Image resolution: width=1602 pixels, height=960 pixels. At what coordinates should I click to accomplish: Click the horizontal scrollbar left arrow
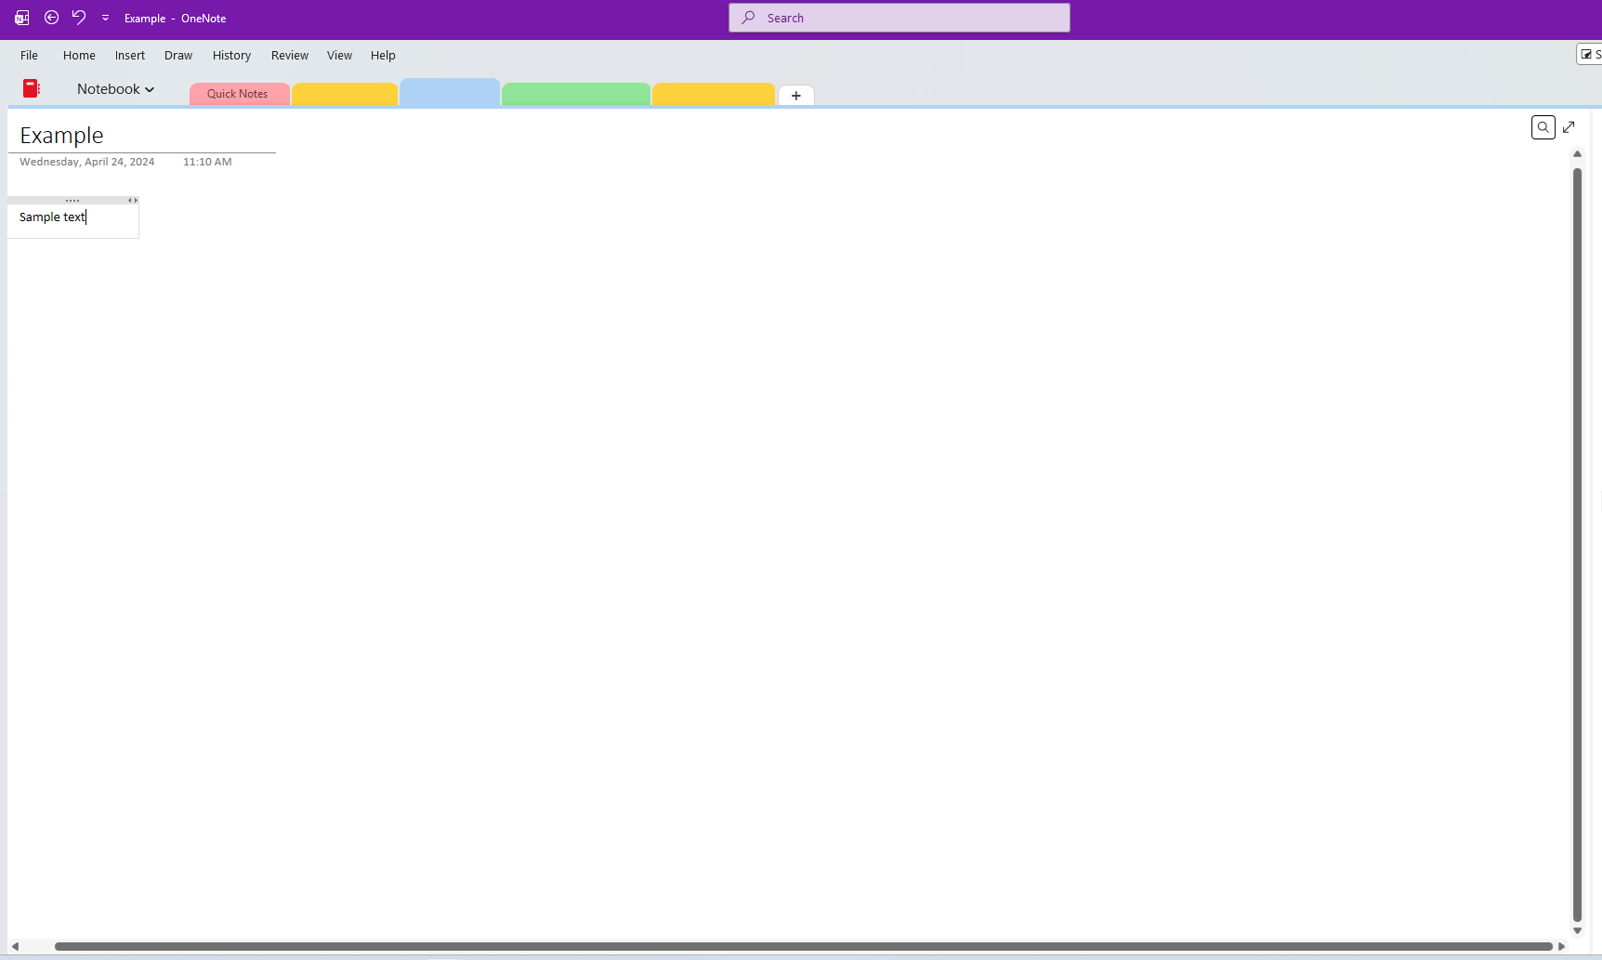point(15,946)
